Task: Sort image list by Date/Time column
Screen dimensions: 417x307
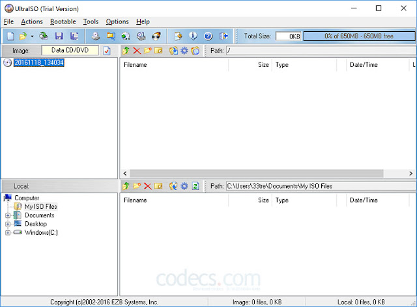Action: coord(378,65)
